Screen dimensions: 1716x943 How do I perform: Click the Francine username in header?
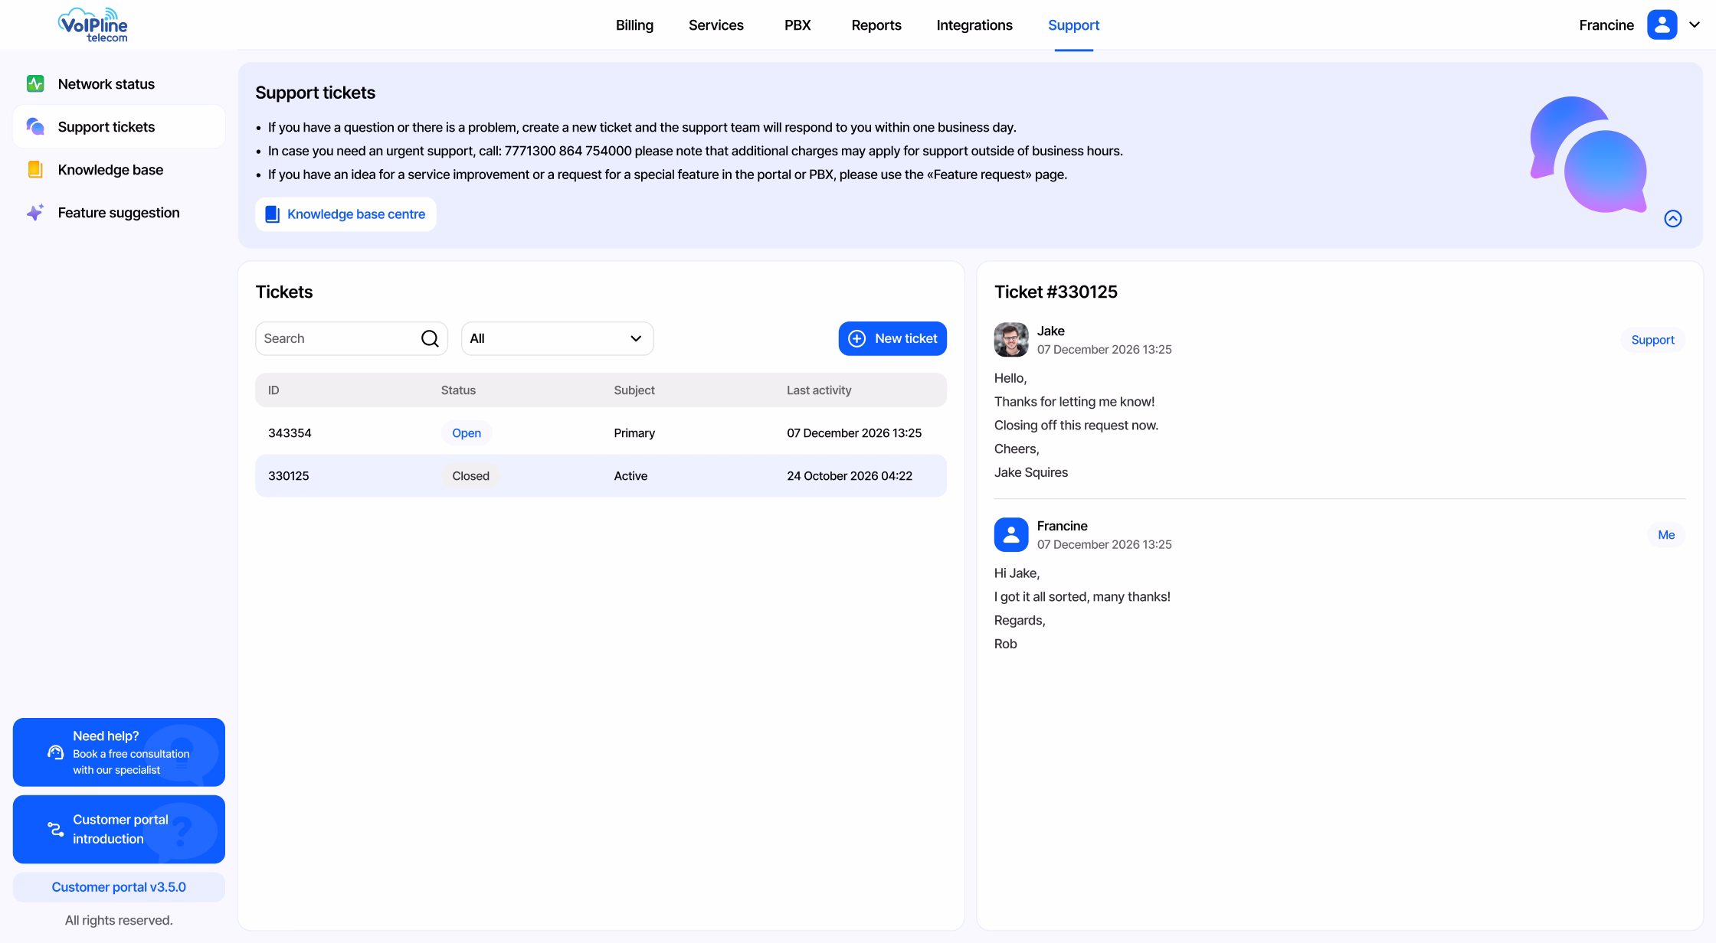point(1606,25)
